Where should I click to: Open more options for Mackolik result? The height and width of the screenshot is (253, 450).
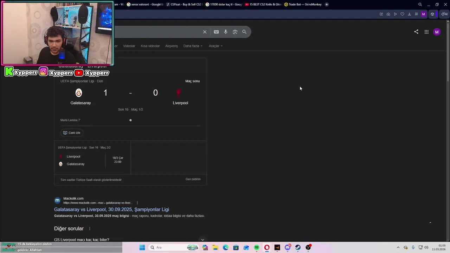(137, 203)
